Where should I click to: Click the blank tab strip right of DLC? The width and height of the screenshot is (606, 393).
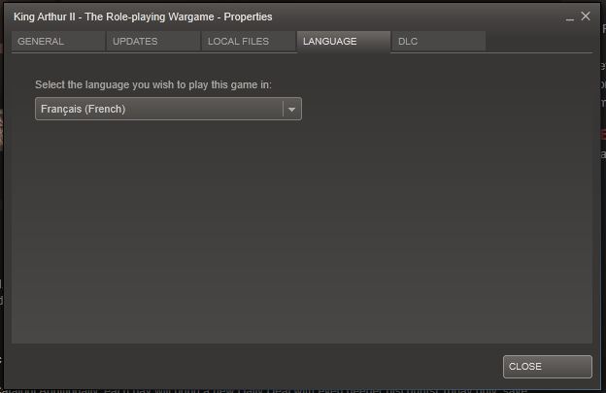pyautogui.click(x=539, y=42)
